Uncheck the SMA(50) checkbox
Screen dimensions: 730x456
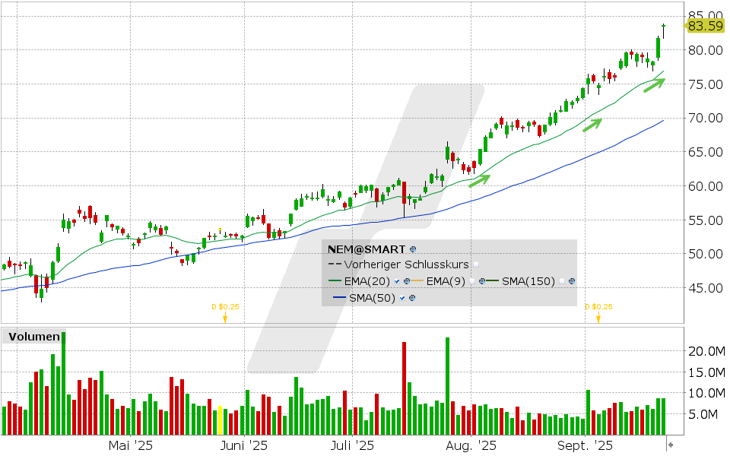[x=403, y=298]
